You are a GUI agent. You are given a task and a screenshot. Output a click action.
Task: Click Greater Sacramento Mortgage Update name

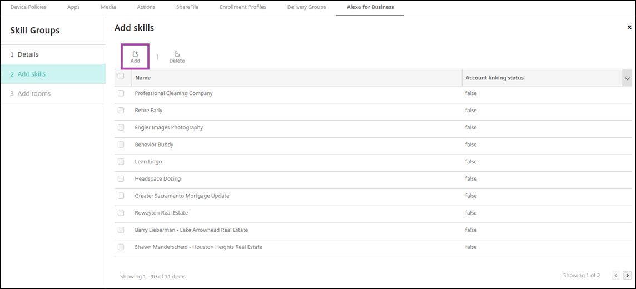(x=182, y=196)
